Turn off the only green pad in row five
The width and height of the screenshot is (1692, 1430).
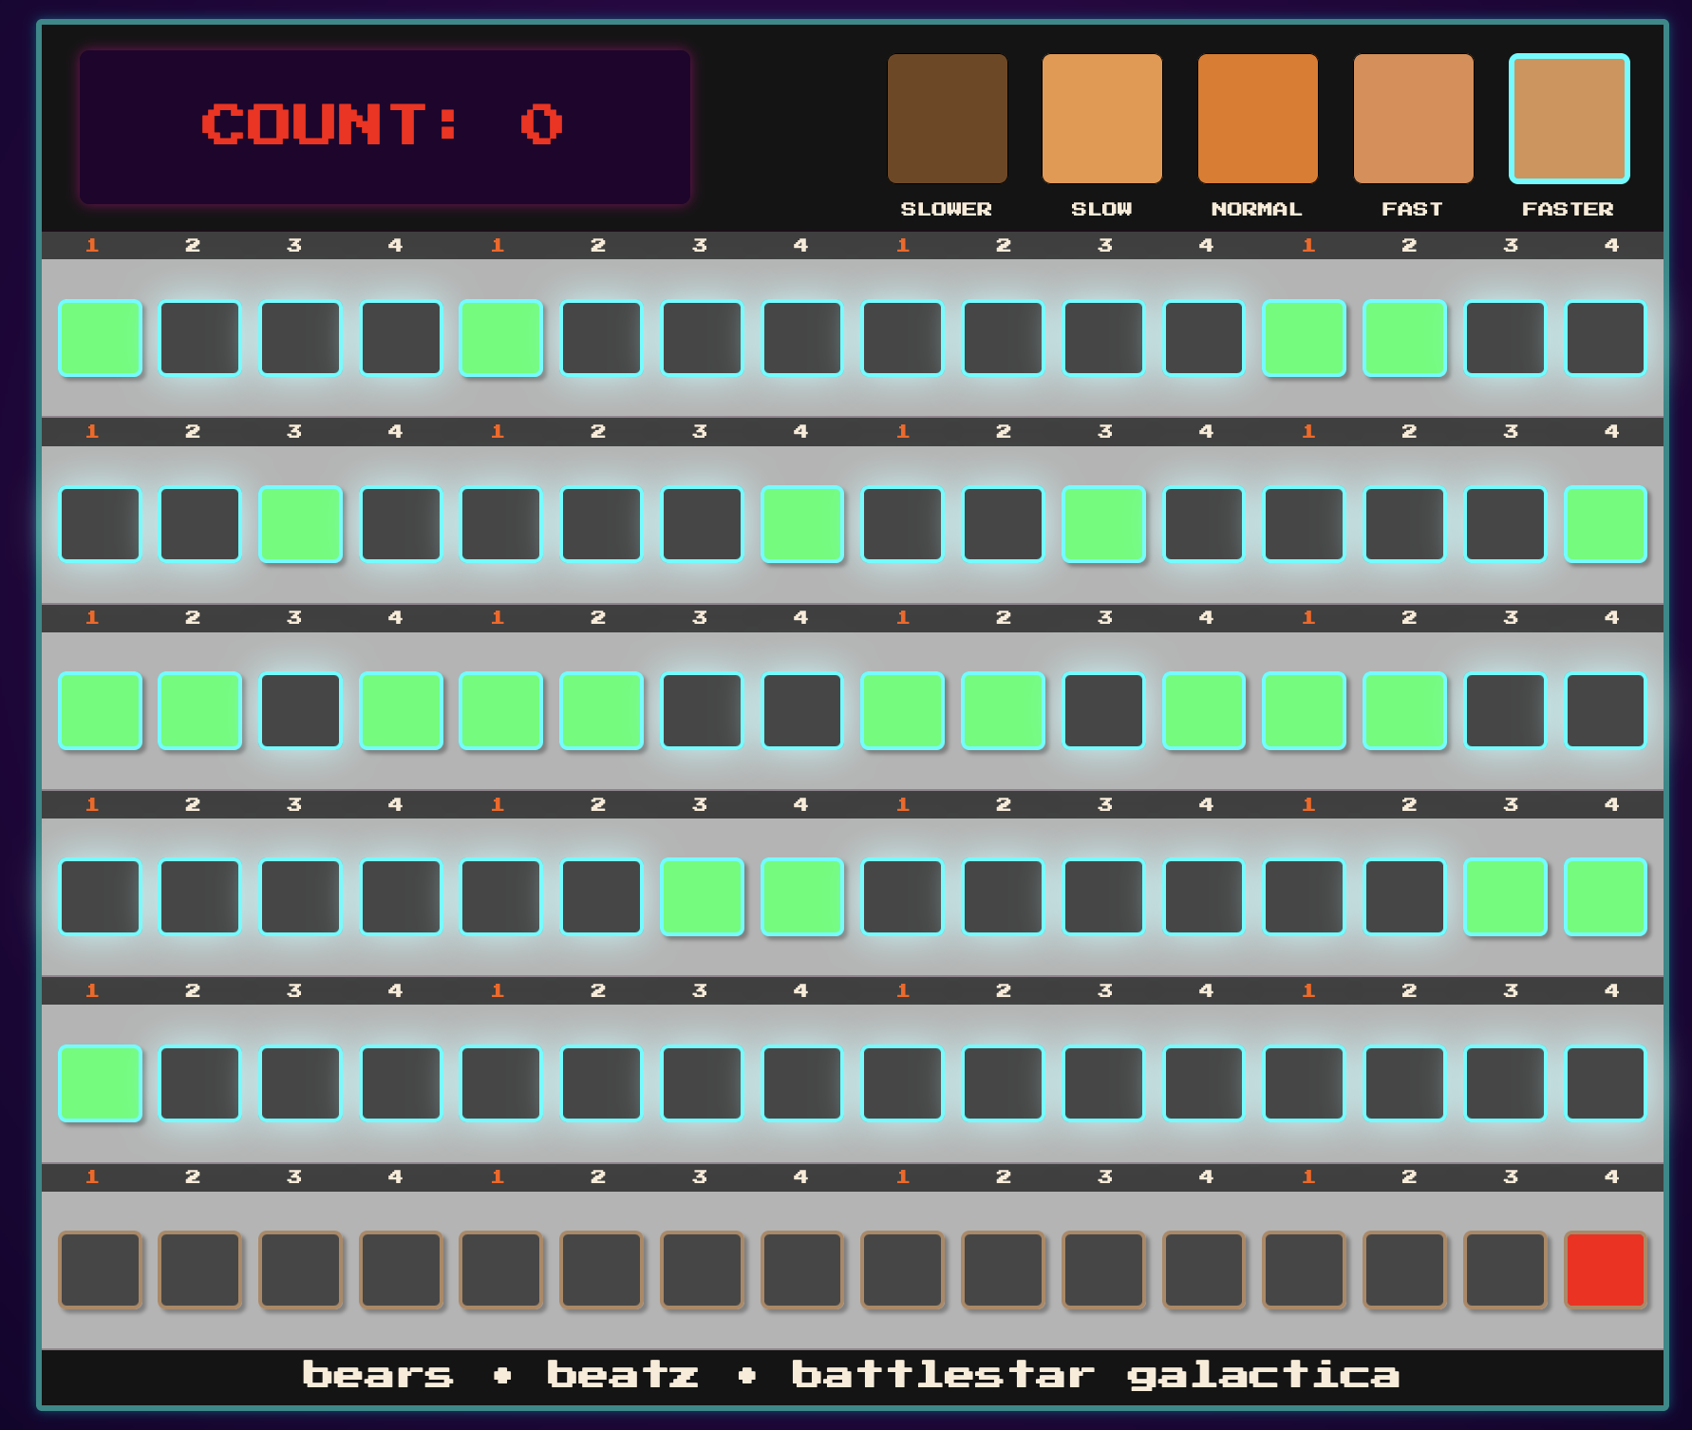click(100, 1082)
